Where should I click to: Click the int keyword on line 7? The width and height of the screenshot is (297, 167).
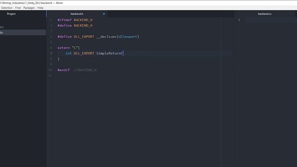69,53
